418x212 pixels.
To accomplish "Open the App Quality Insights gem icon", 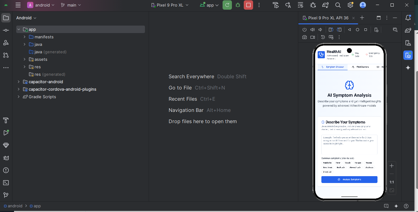I will [6, 145].
